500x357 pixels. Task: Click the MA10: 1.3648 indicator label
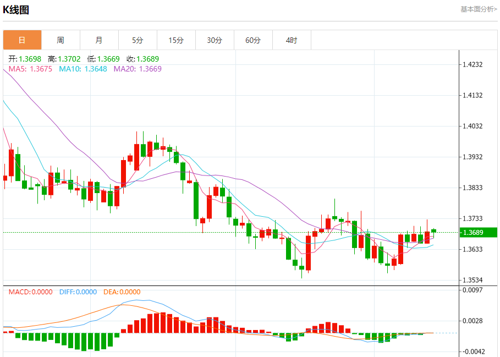coord(83,69)
